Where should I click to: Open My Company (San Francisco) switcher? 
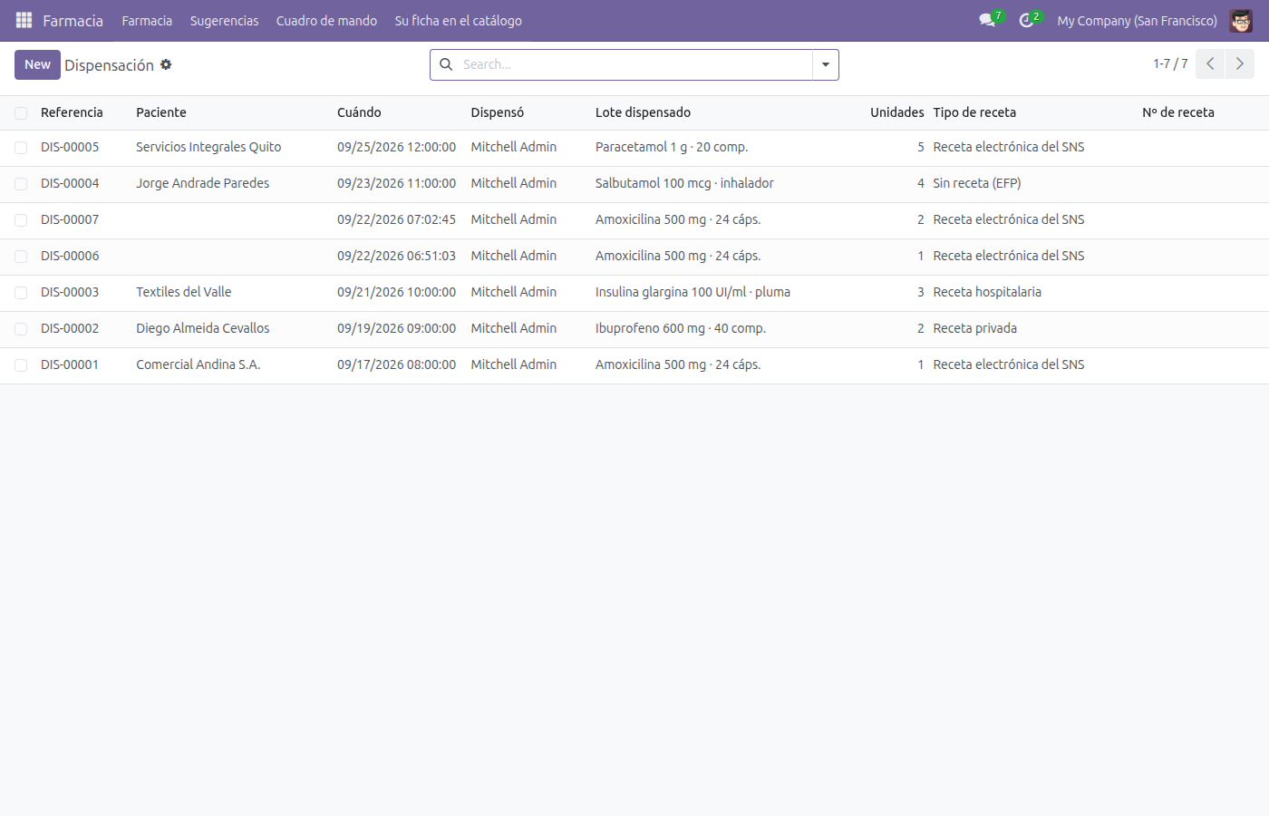(1137, 20)
